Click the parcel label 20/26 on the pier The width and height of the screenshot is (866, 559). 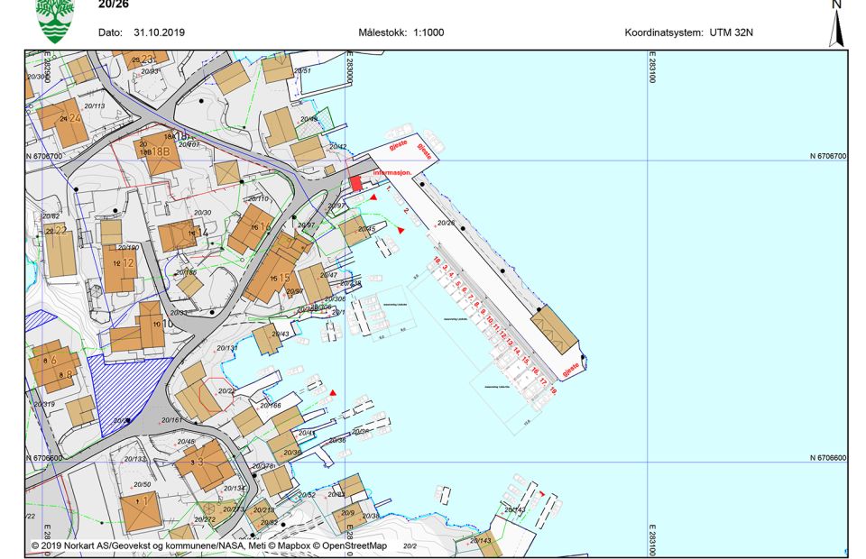[446, 223]
